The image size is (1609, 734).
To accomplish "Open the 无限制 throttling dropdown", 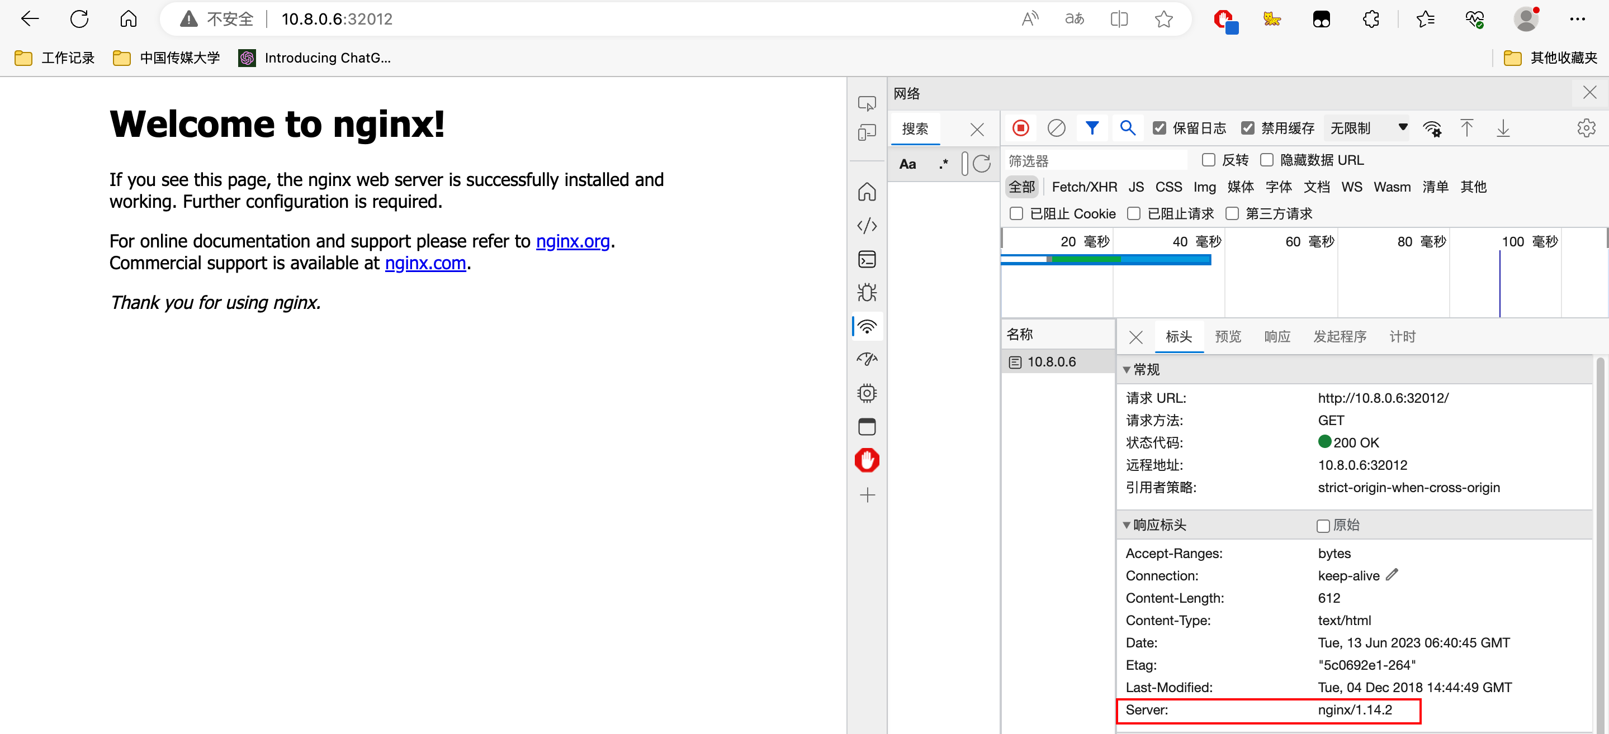I will [x=1367, y=128].
